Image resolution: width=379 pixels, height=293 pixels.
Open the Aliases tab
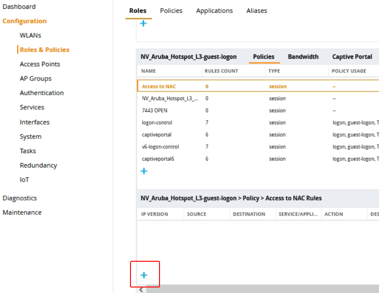click(256, 11)
